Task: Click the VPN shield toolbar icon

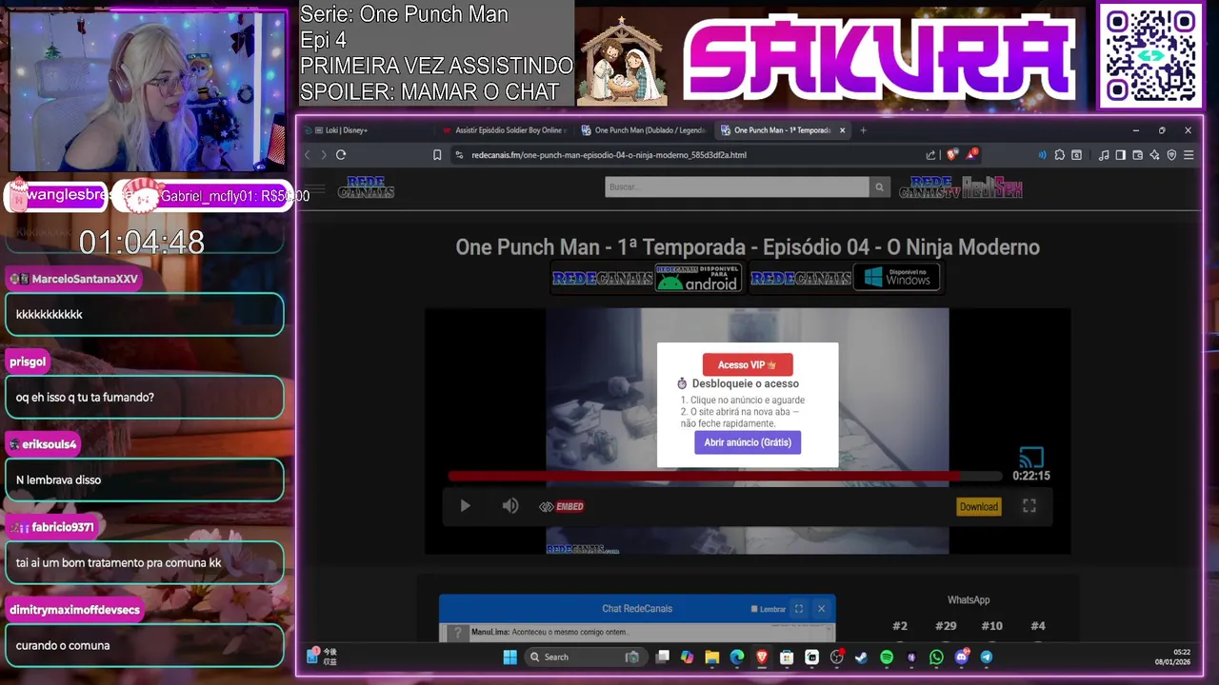Action: coord(1171,155)
